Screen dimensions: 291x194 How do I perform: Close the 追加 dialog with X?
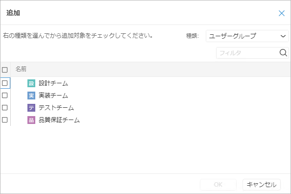(x=282, y=13)
